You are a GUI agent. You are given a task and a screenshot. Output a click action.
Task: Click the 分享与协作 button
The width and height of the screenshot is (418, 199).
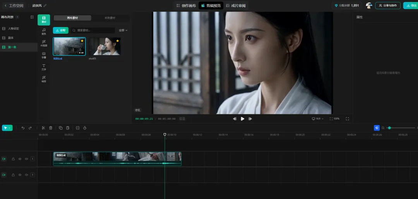[x=387, y=5]
